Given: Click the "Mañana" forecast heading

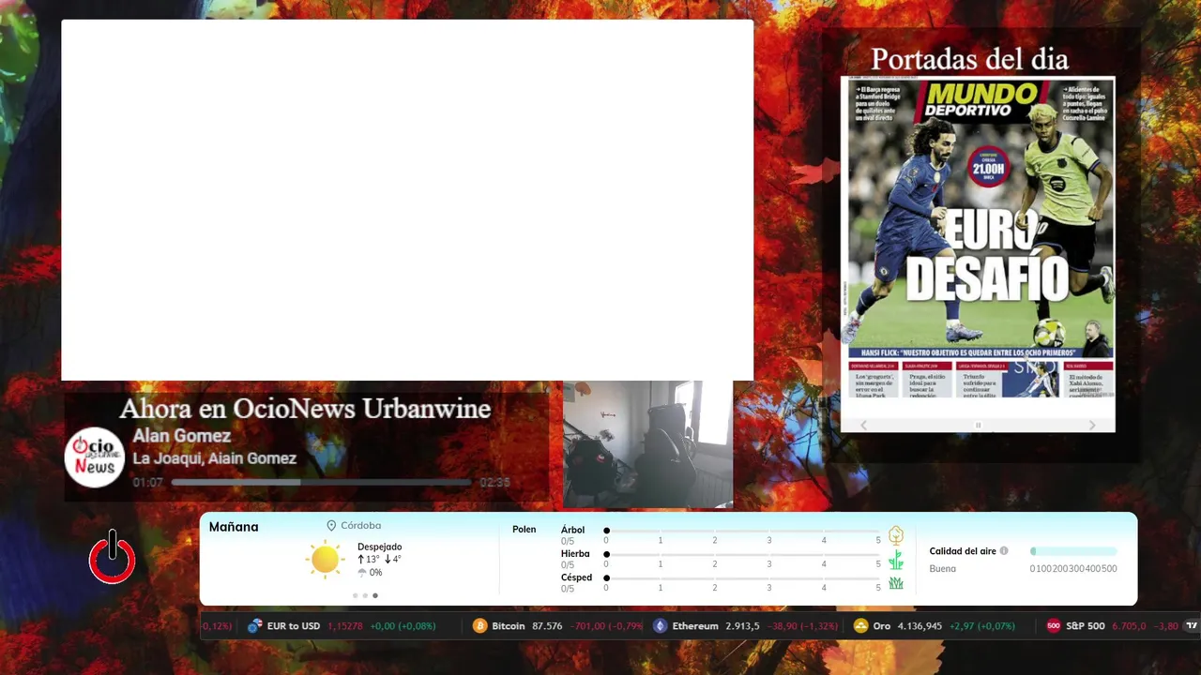Looking at the screenshot, I should pos(234,527).
